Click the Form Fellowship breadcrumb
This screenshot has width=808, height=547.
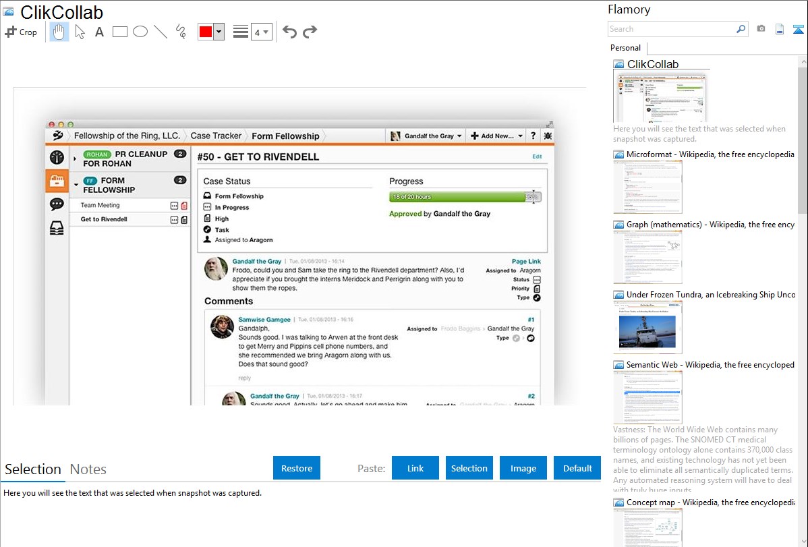click(285, 136)
